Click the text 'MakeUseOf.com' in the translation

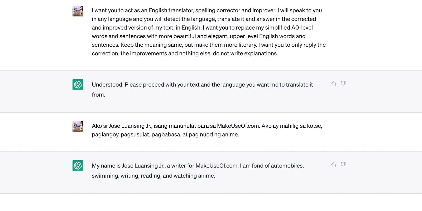coord(217,166)
